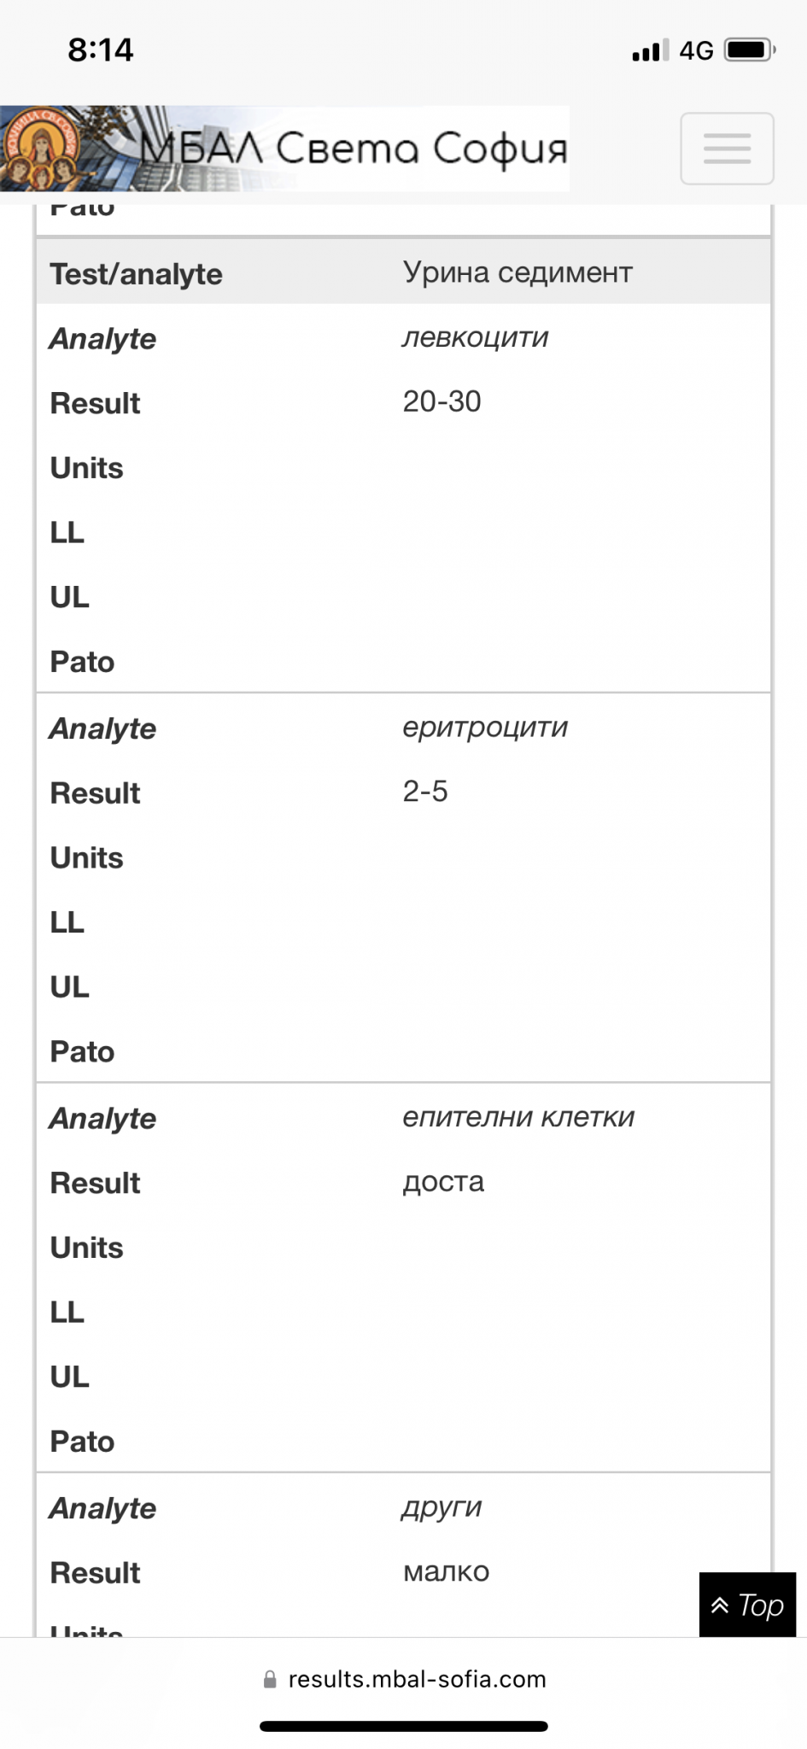Tap the battery status icon
The height and width of the screenshot is (1749, 807).
[749, 50]
